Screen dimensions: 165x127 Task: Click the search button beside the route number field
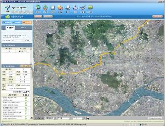click(x=27, y=40)
